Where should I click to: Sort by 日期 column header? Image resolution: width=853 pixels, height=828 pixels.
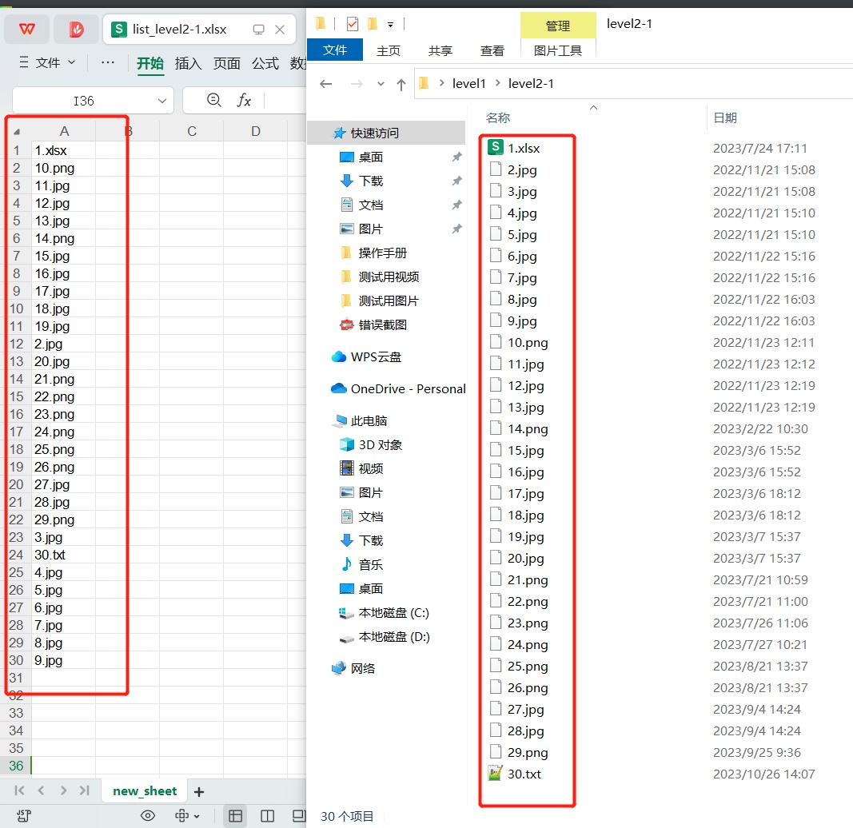pyautogui.click(x=724, y=118)
